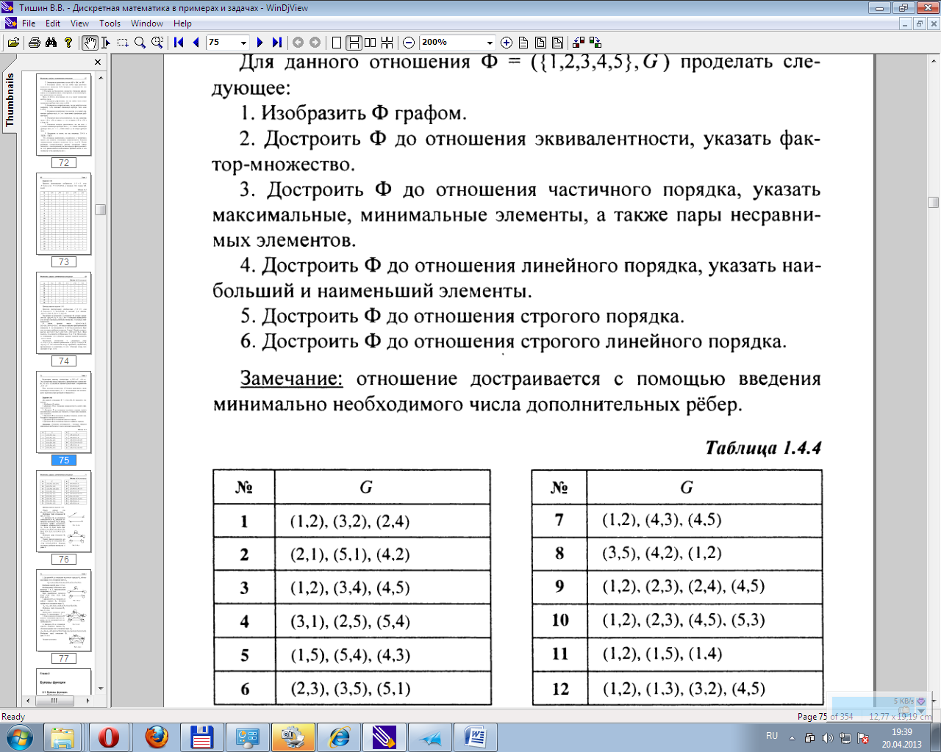
Task: Open the page number dropdown
Action: [x=243, y=43]
